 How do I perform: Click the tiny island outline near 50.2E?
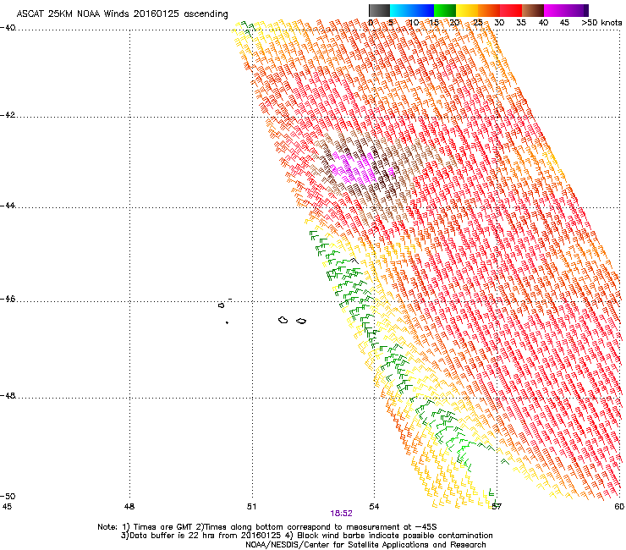[x=221, y=305]
